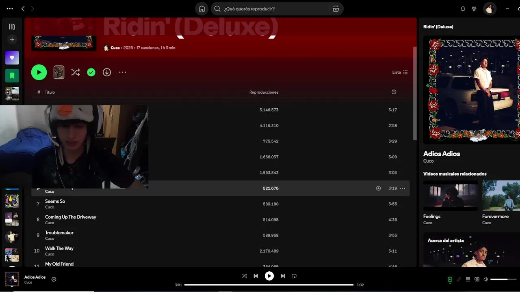Click the 3.146.573 play count cell
520x292 pixels.
tap(269, 110)
